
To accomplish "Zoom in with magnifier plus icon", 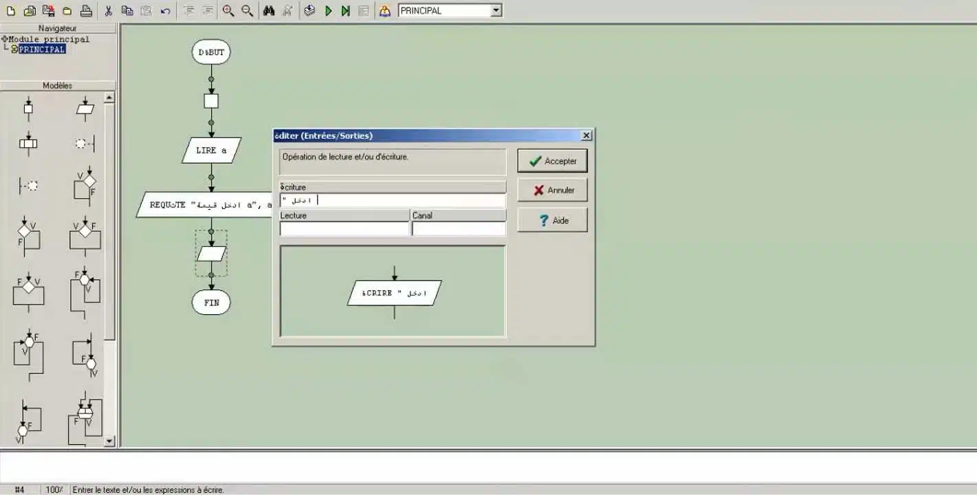I will (x=228, y=10).
